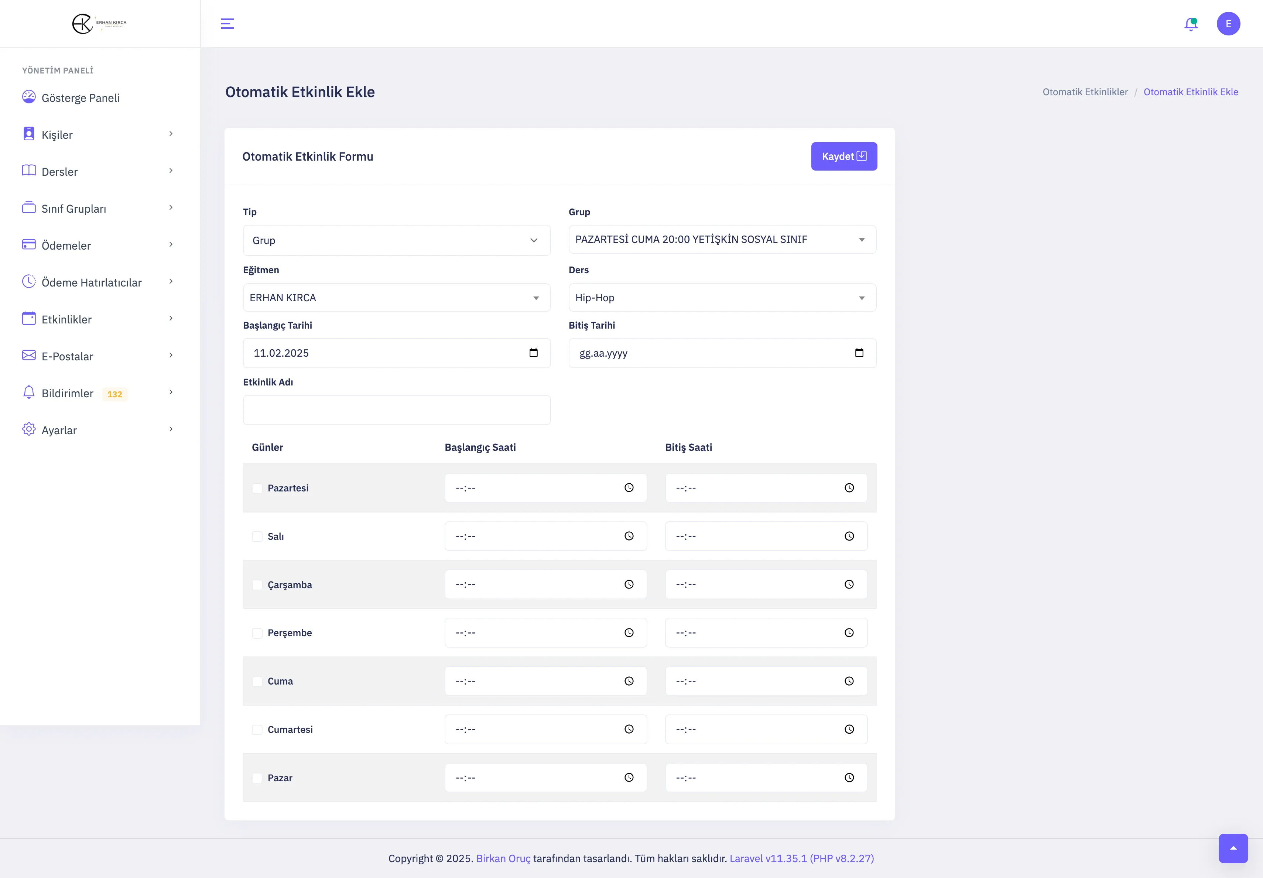The height and width of the screenshot is (878, 1263).
Task: Open calendar picker for Başlangıç Tarihi
Action: click(533, 353)
